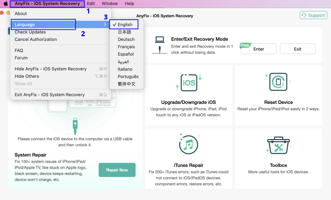Open the Toolbox title
Viewport: 331px width, 200px height.
278,166
